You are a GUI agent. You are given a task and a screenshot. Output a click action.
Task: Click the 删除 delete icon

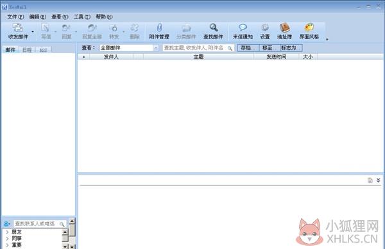click(x=134, y=28)
